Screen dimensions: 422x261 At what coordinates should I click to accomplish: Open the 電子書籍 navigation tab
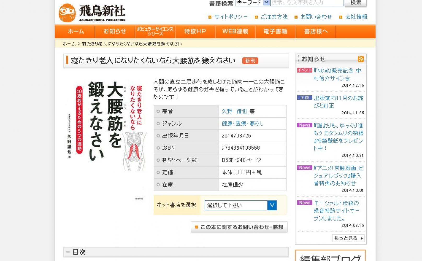click(275, 31)
